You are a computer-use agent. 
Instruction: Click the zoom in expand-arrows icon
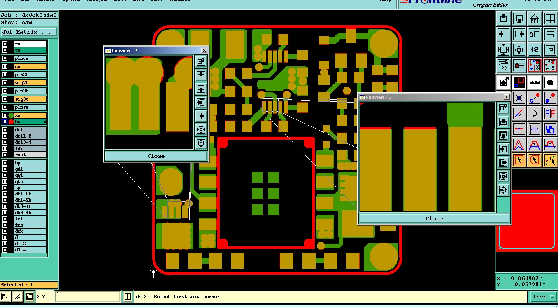[x=504, y=50]
